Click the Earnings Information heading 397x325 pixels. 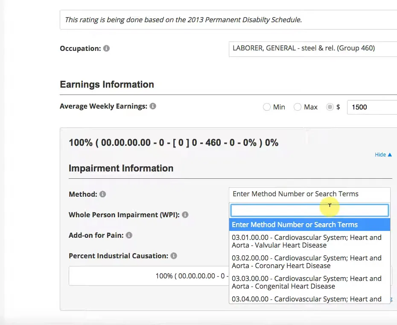click(107, 85)
